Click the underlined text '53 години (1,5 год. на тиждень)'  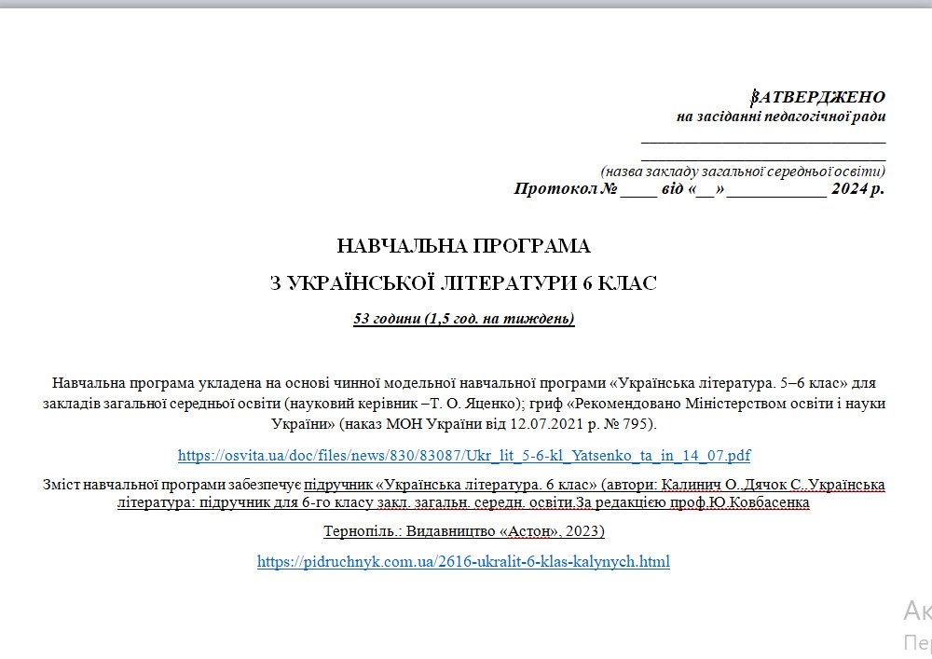pos(463,319)
